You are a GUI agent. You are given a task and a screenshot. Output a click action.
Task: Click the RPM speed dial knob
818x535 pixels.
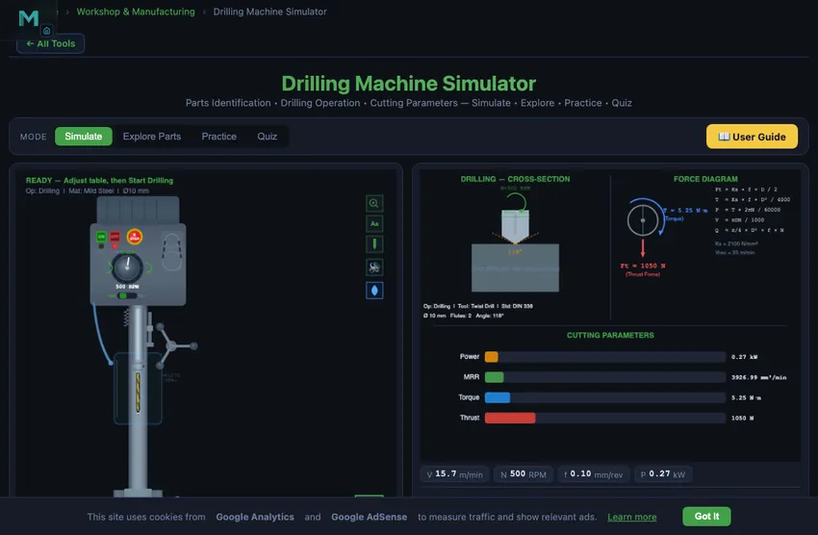coord(127,267)
